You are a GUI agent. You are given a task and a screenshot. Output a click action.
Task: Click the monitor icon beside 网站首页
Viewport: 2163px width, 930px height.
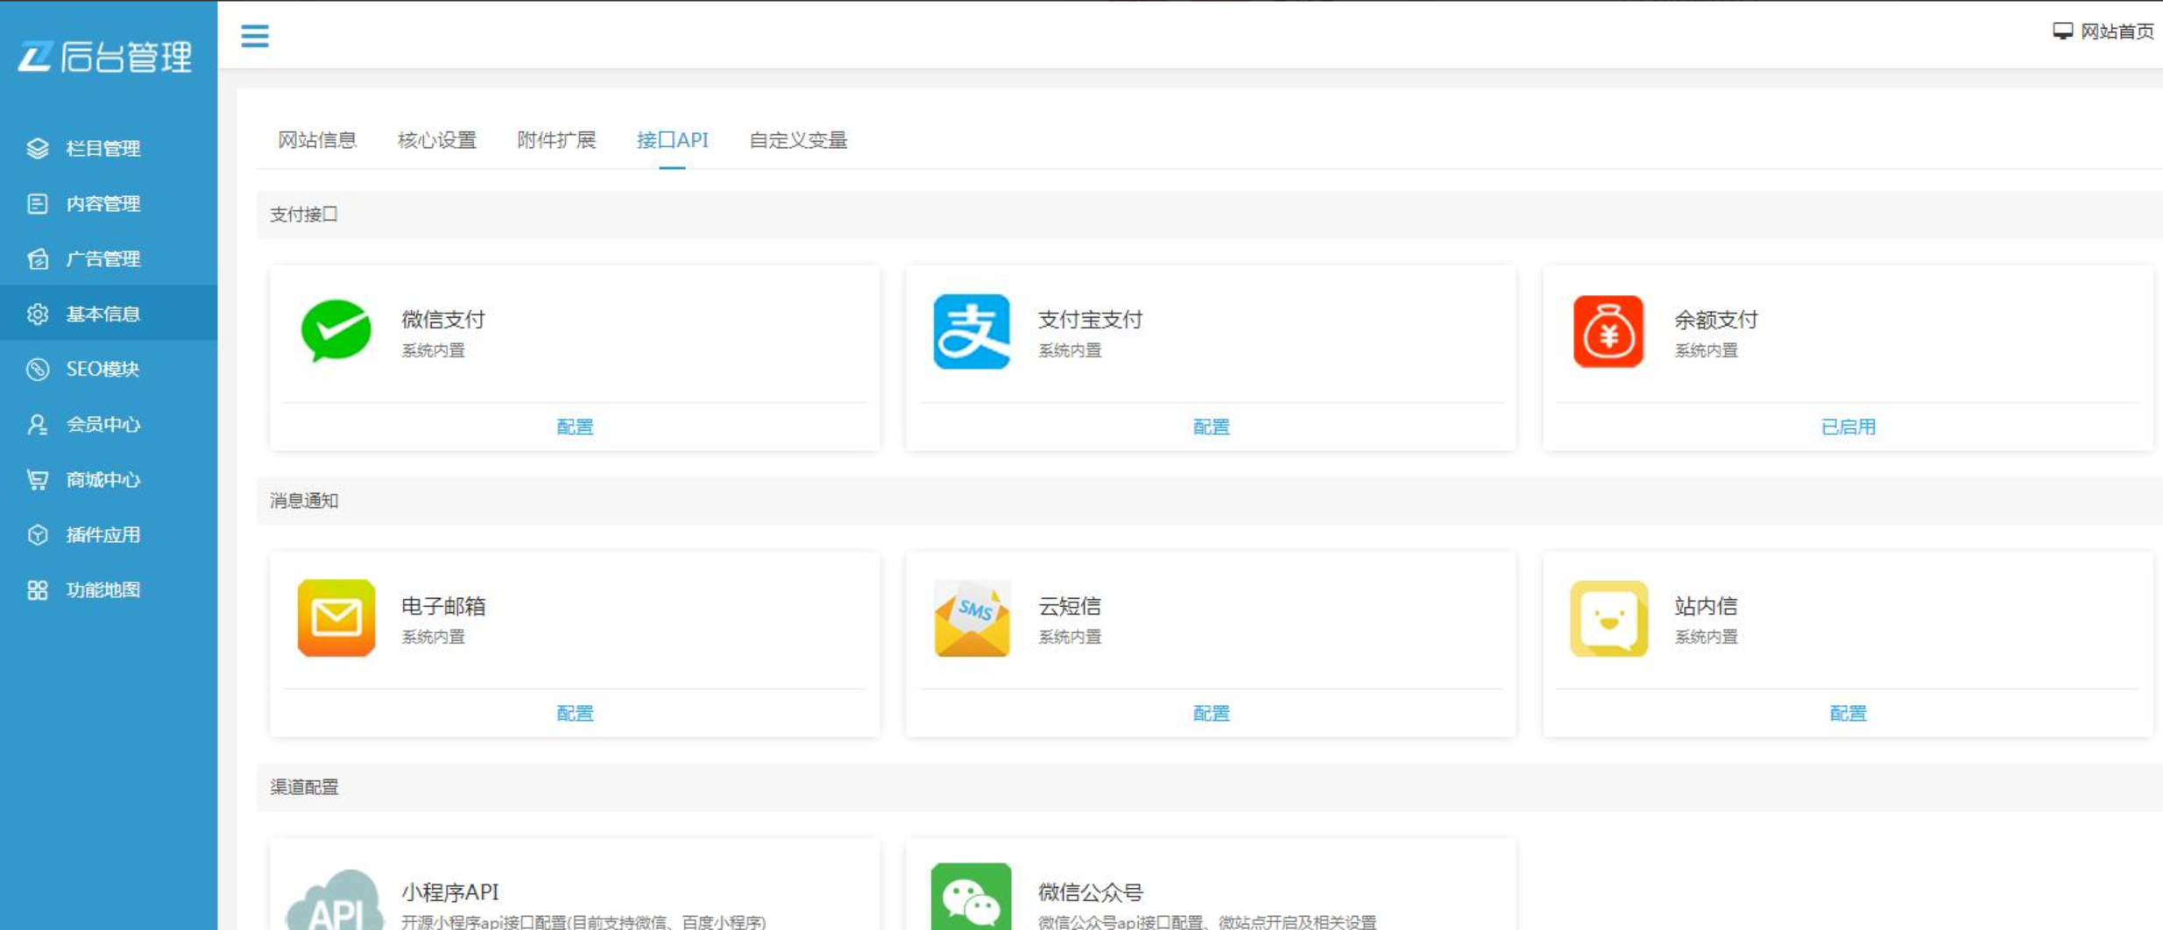(2062, 32)
